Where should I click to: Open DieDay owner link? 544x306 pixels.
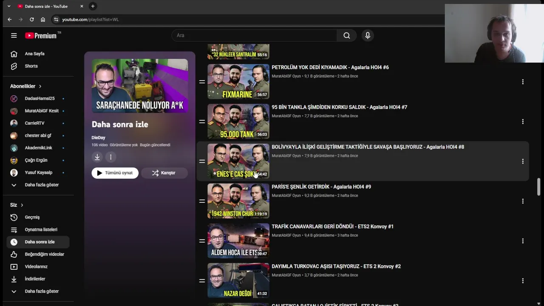(98, 138)
